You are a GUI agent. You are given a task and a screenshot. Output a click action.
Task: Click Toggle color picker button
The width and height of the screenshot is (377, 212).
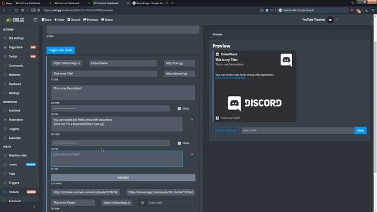tap(60, 50)
